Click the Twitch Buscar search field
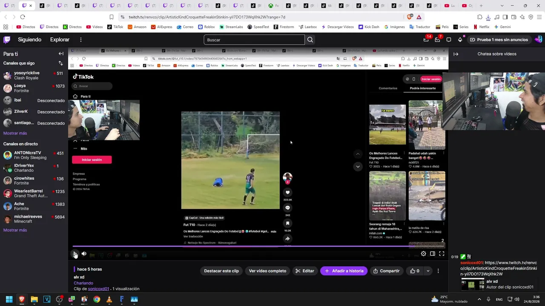 point(254,40)
